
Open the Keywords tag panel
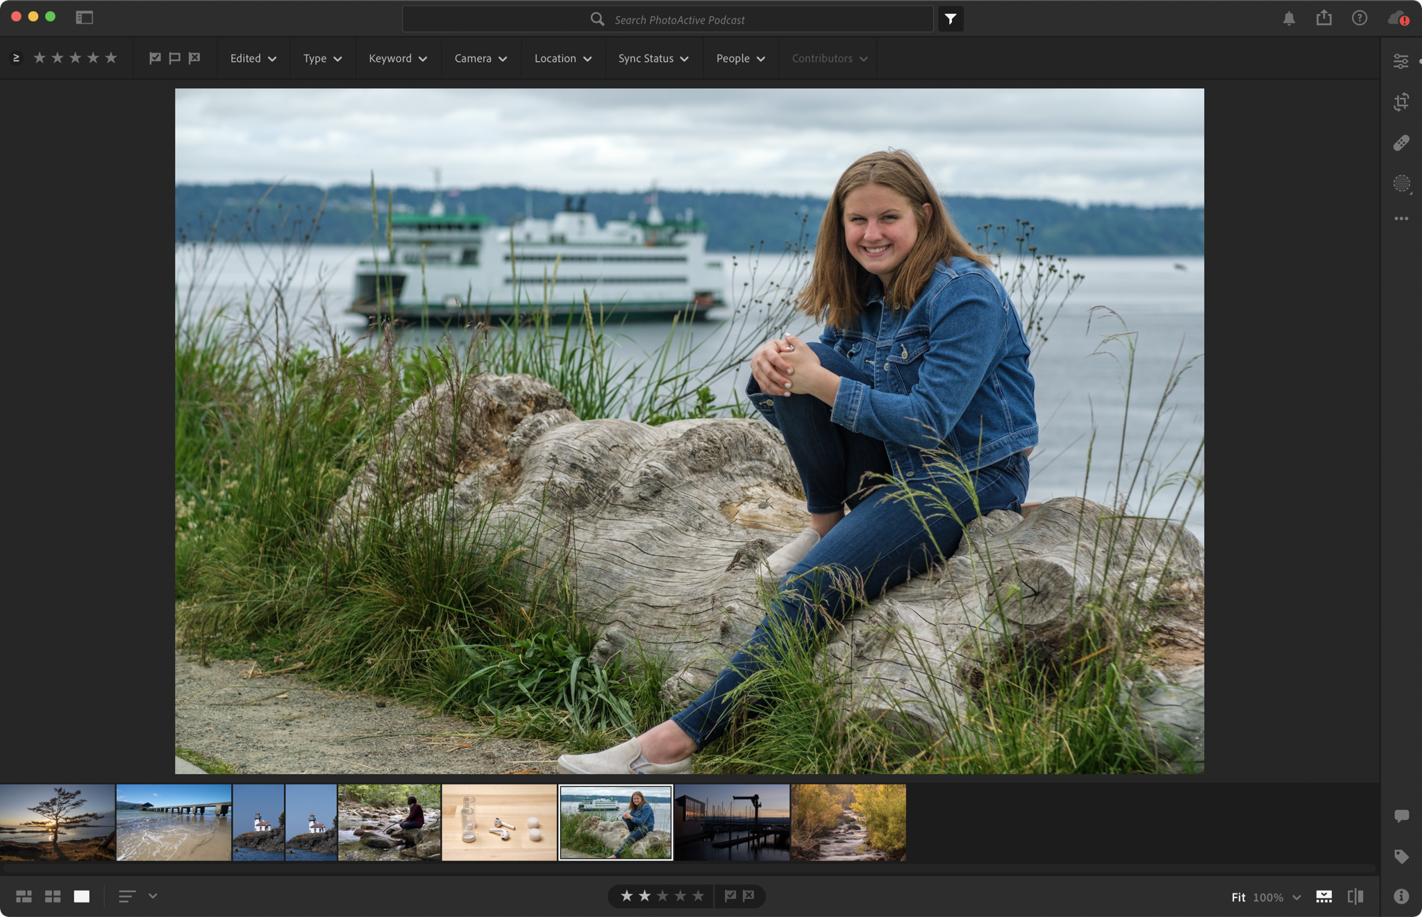tap(1401, 857)
